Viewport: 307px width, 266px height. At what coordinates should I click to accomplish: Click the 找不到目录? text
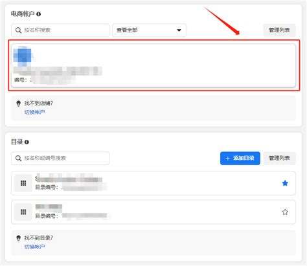(x=38, y=238)
